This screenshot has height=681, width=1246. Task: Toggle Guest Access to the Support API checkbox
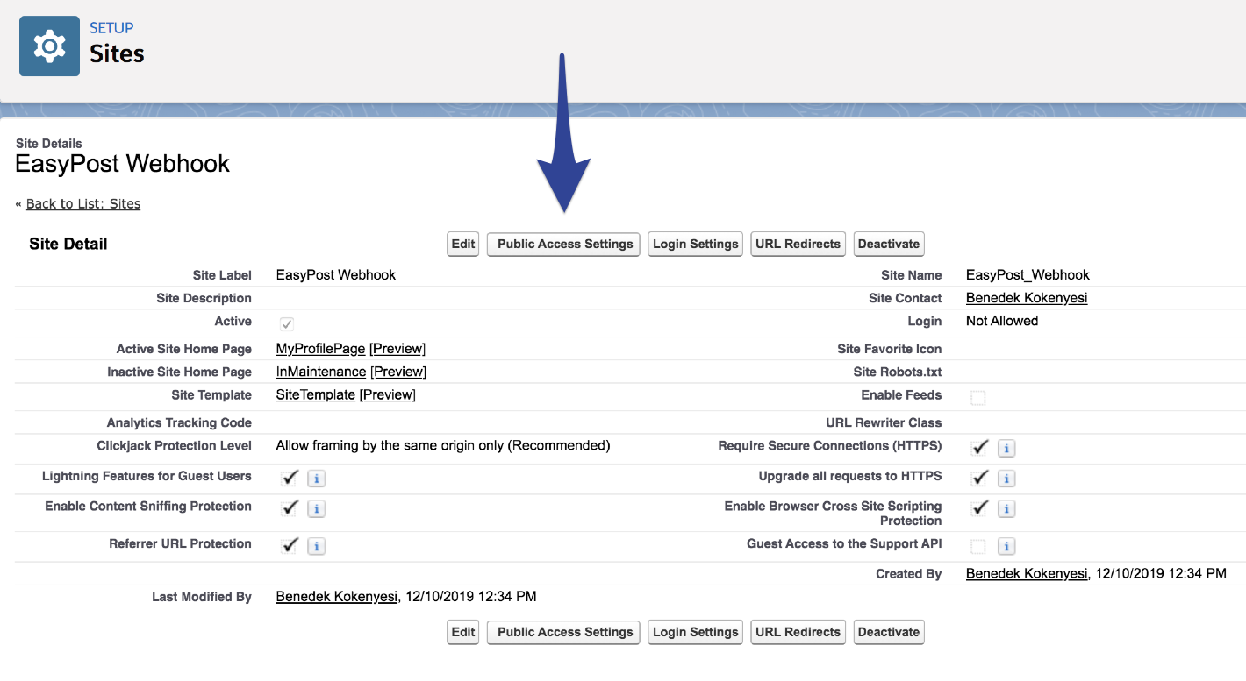coord(977,546)
